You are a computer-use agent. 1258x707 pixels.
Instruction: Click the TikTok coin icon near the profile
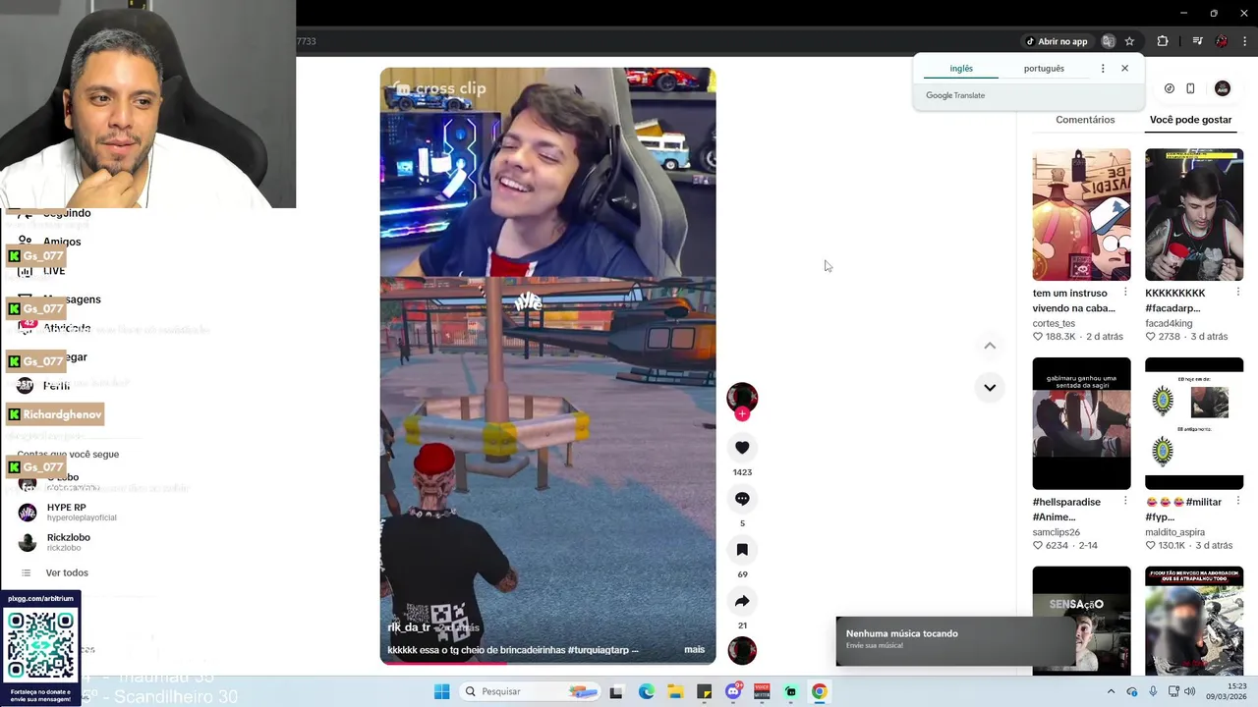tap(1169, 88)
